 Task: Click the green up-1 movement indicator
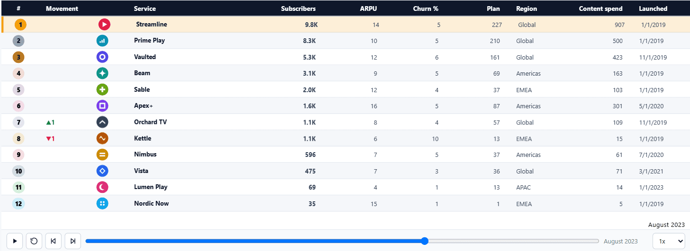tap(50, 122)
